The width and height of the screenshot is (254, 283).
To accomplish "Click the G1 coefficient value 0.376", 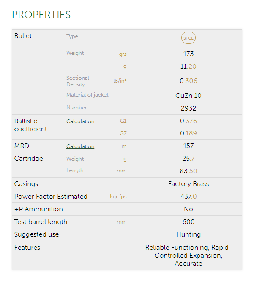I will click(x=188, y=121).
